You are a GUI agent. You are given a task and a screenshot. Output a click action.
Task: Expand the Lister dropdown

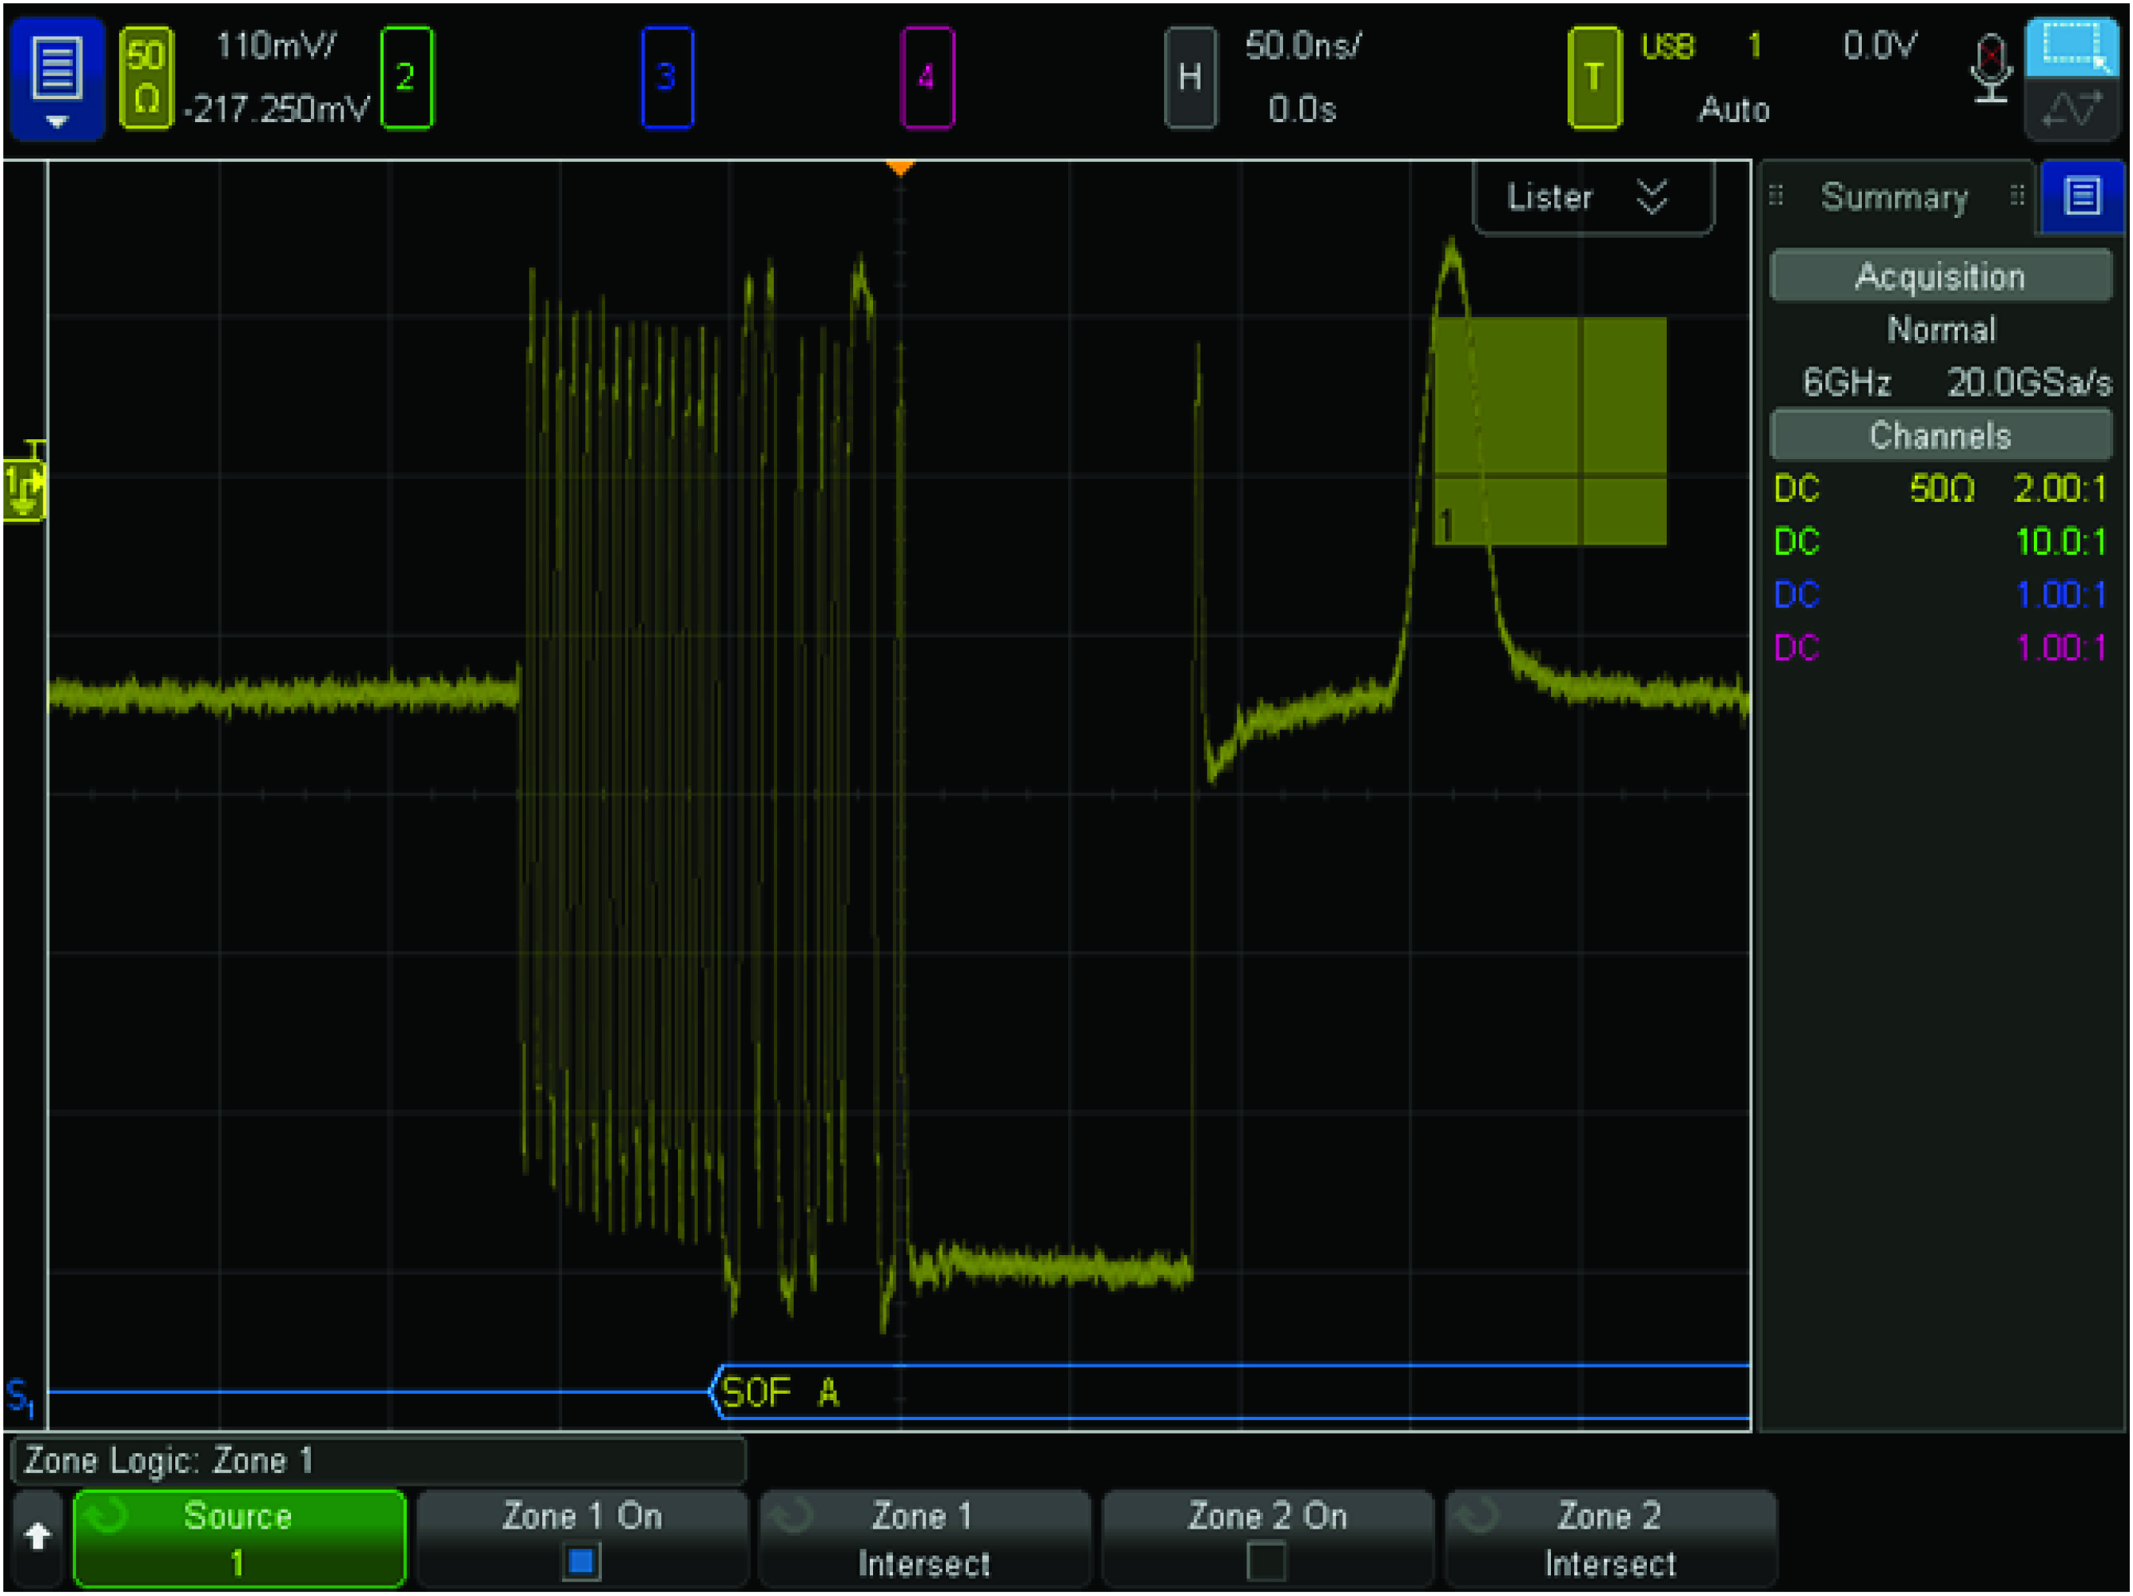tap(1592, 197)
